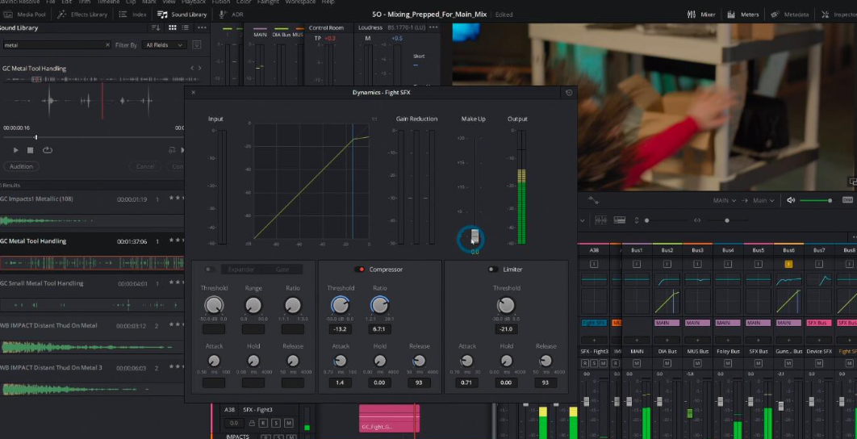Click the filter icon beside All Fields
Screen dimensions: 857x439
(x=197, y=45)
